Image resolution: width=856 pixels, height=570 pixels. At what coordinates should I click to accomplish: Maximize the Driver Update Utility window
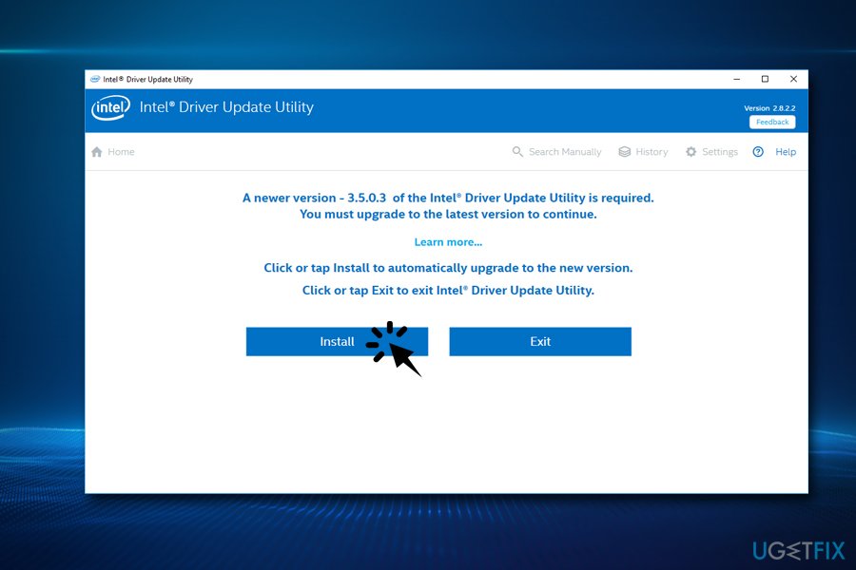pyautogui.click(x=765, y=79)
